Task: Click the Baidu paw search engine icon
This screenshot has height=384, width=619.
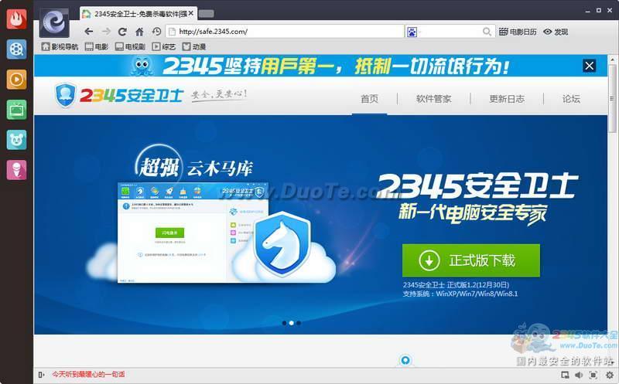Action: (x=412, y=32)
